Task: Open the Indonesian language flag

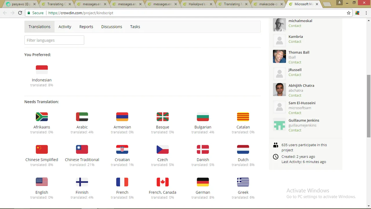Action: pyautogui.click(x=42, y=70)
